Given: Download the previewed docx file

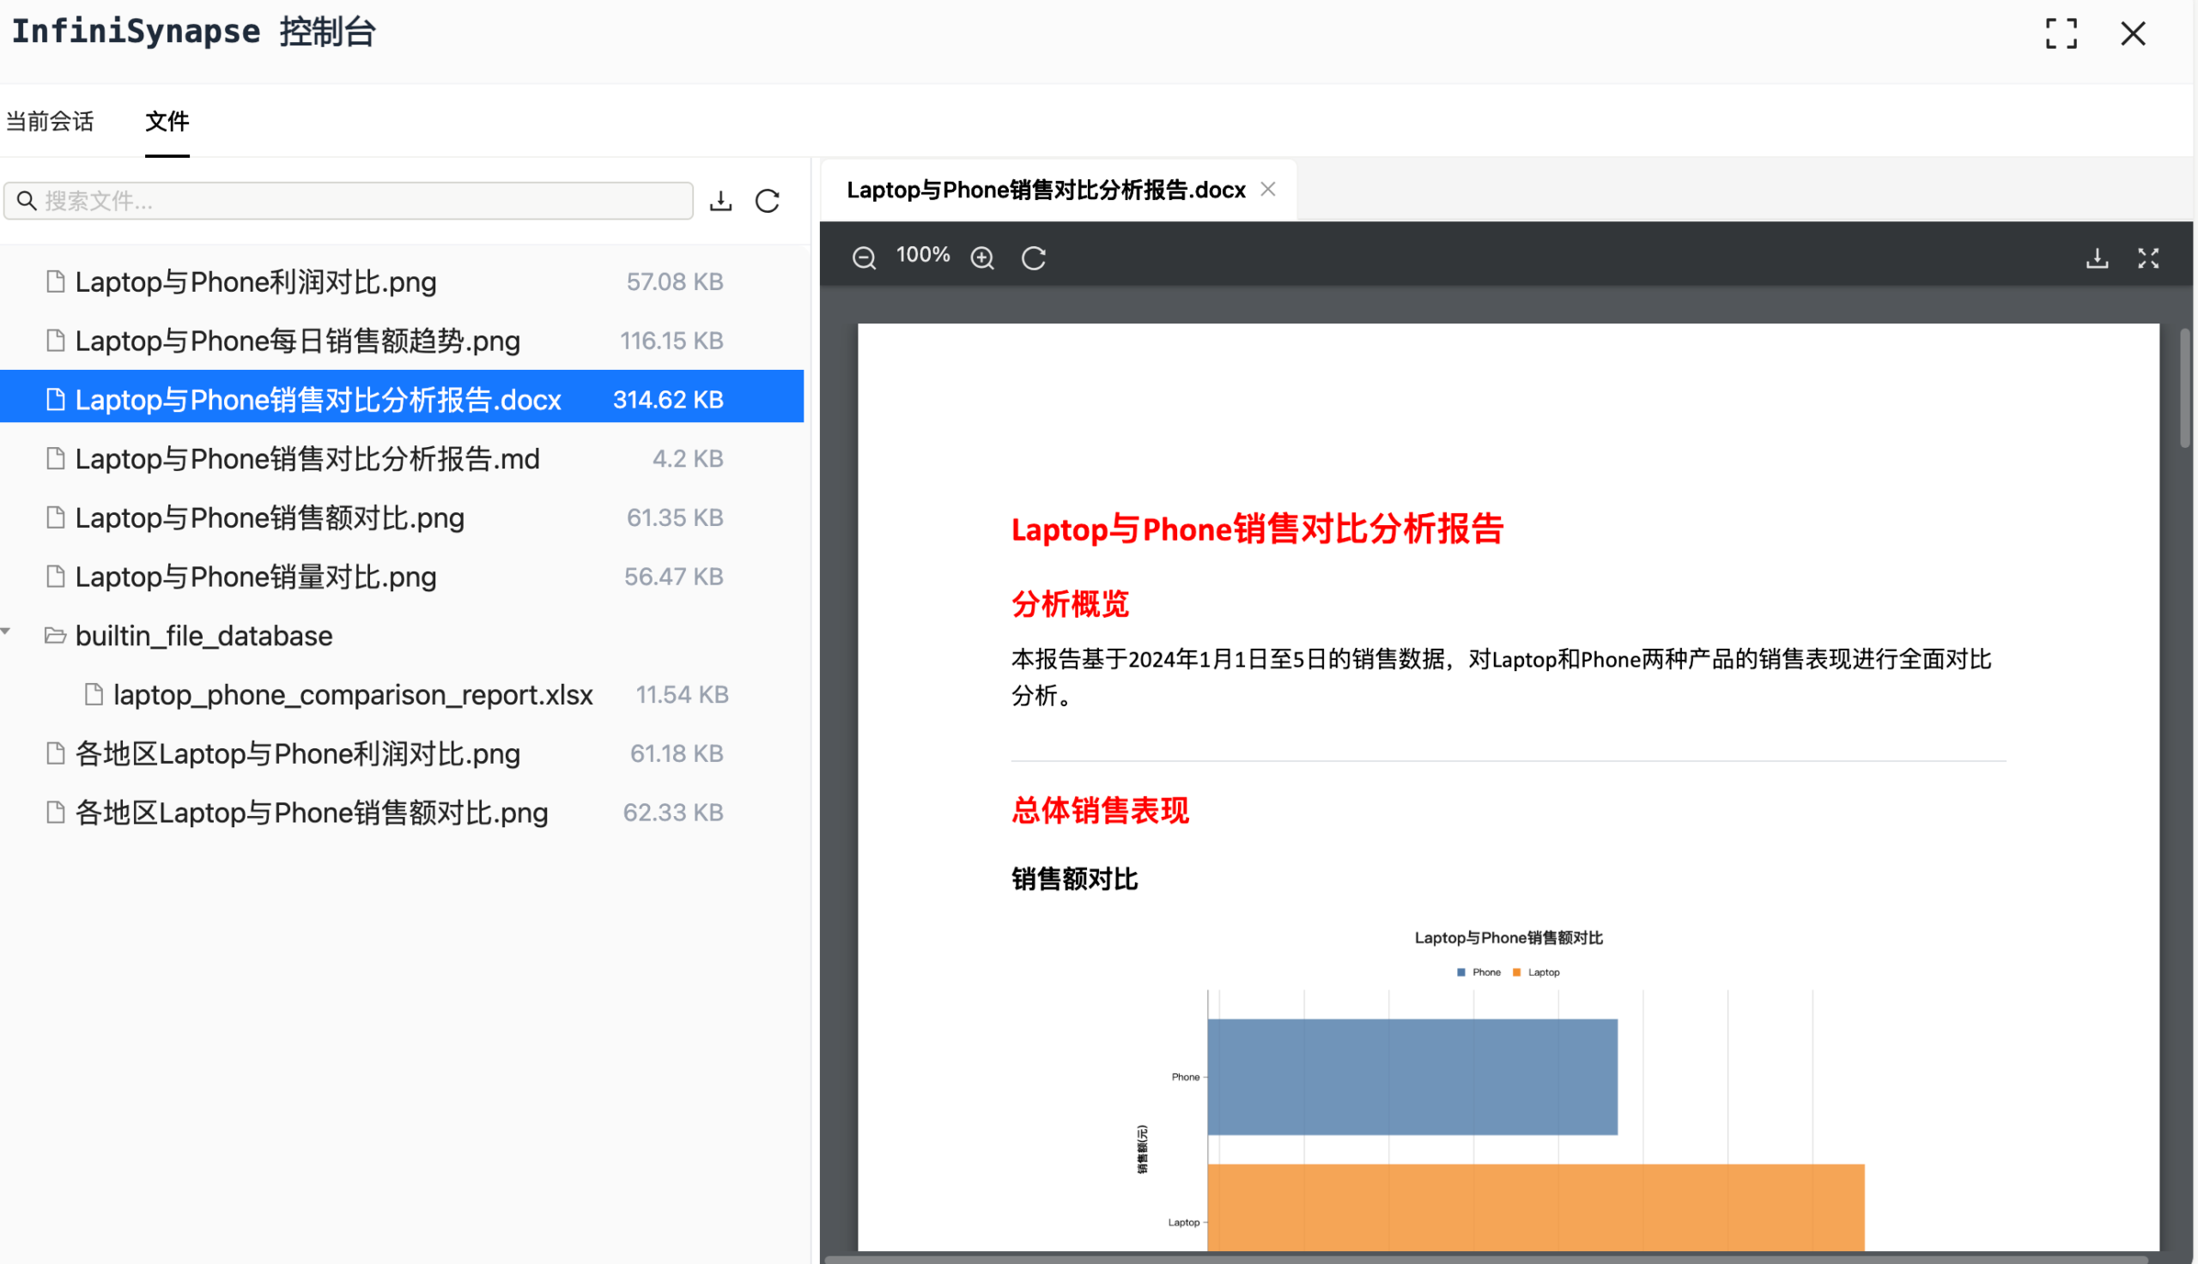Looking at the screenshot, I should pos(2098,257).
